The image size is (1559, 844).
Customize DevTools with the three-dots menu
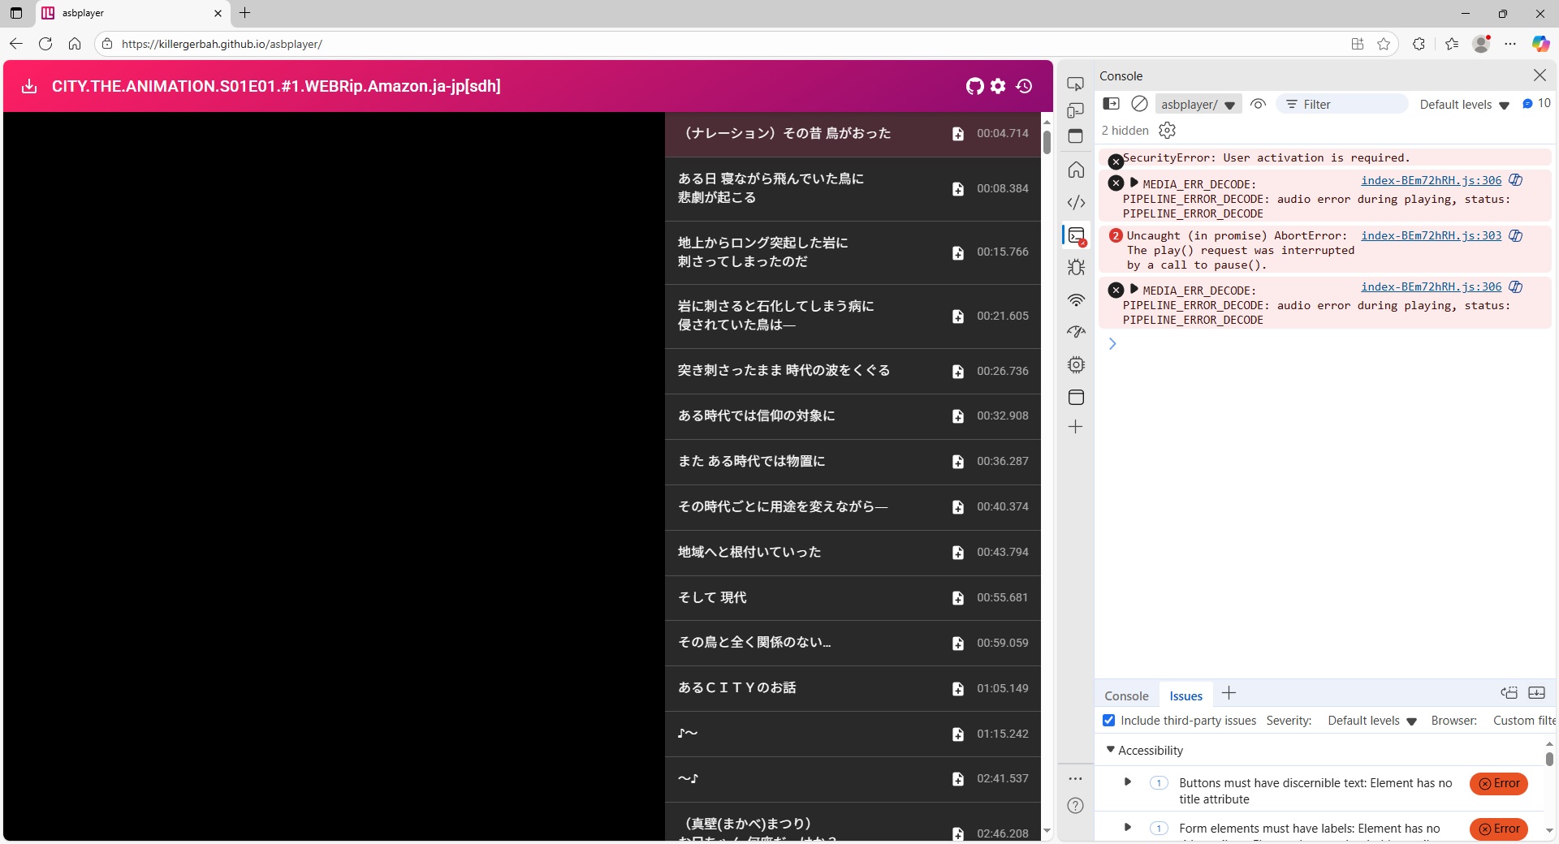(x=1076, y=778)
